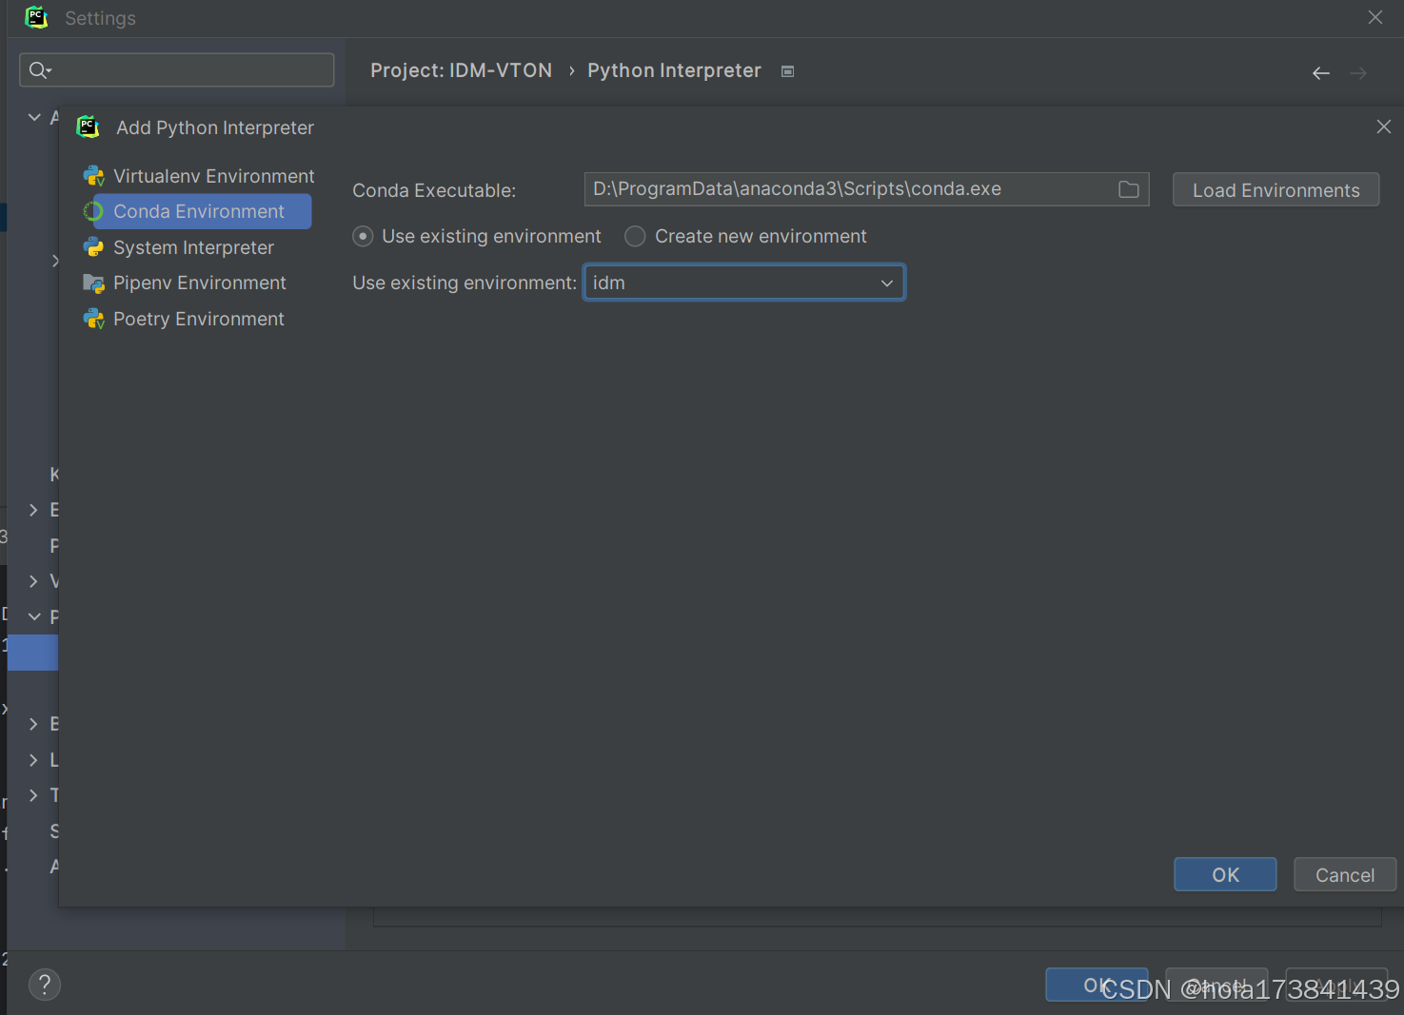
Task: Navigate forward with the right arrow in Settings
Action: tap(1358, 73)
